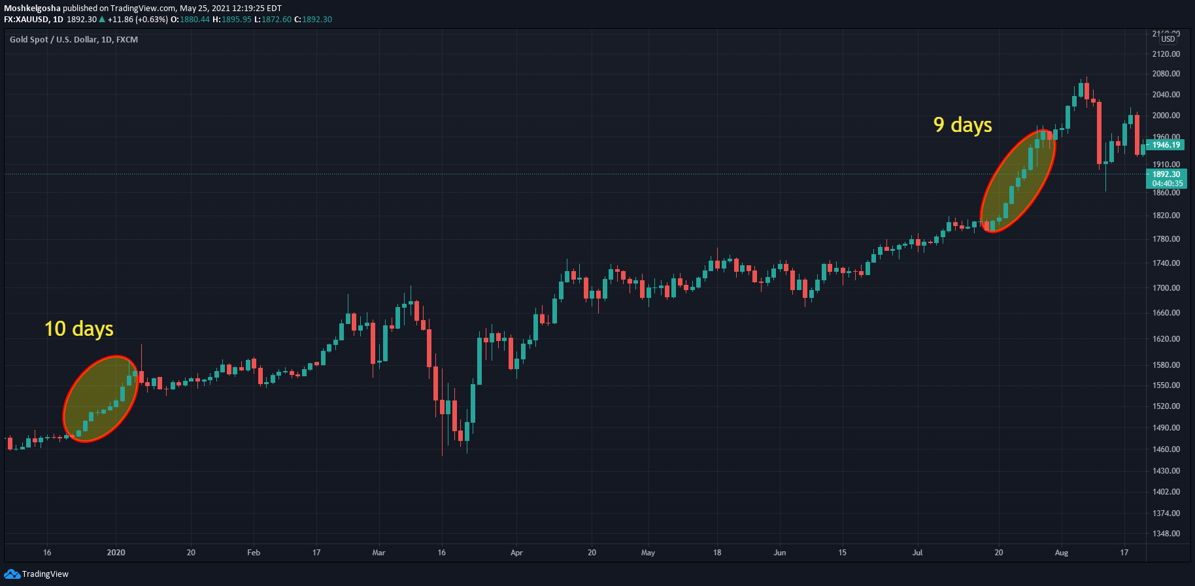Click the low value 1872.60
Image resolution: width=1195 pixels, height=586 pixels.
[277, 20]
